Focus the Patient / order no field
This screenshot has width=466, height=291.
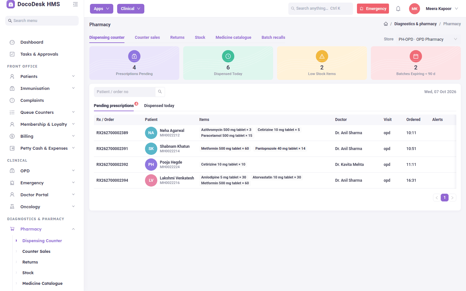click(125, 92)
